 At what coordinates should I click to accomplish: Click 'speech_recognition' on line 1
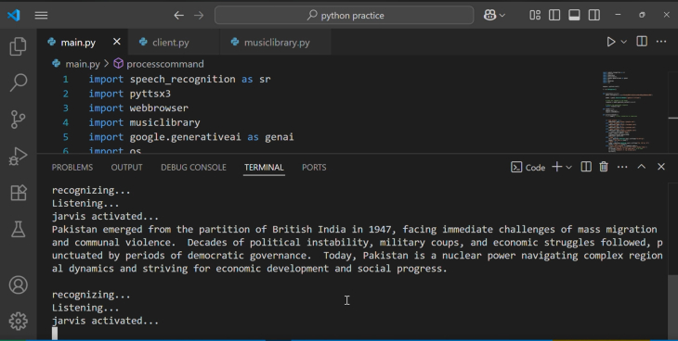182,79
